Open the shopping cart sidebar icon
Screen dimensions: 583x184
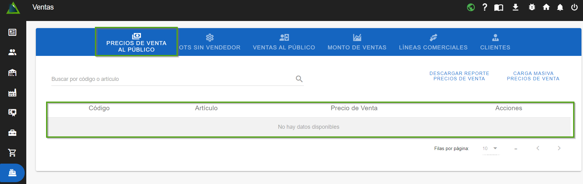coord(12,153)
